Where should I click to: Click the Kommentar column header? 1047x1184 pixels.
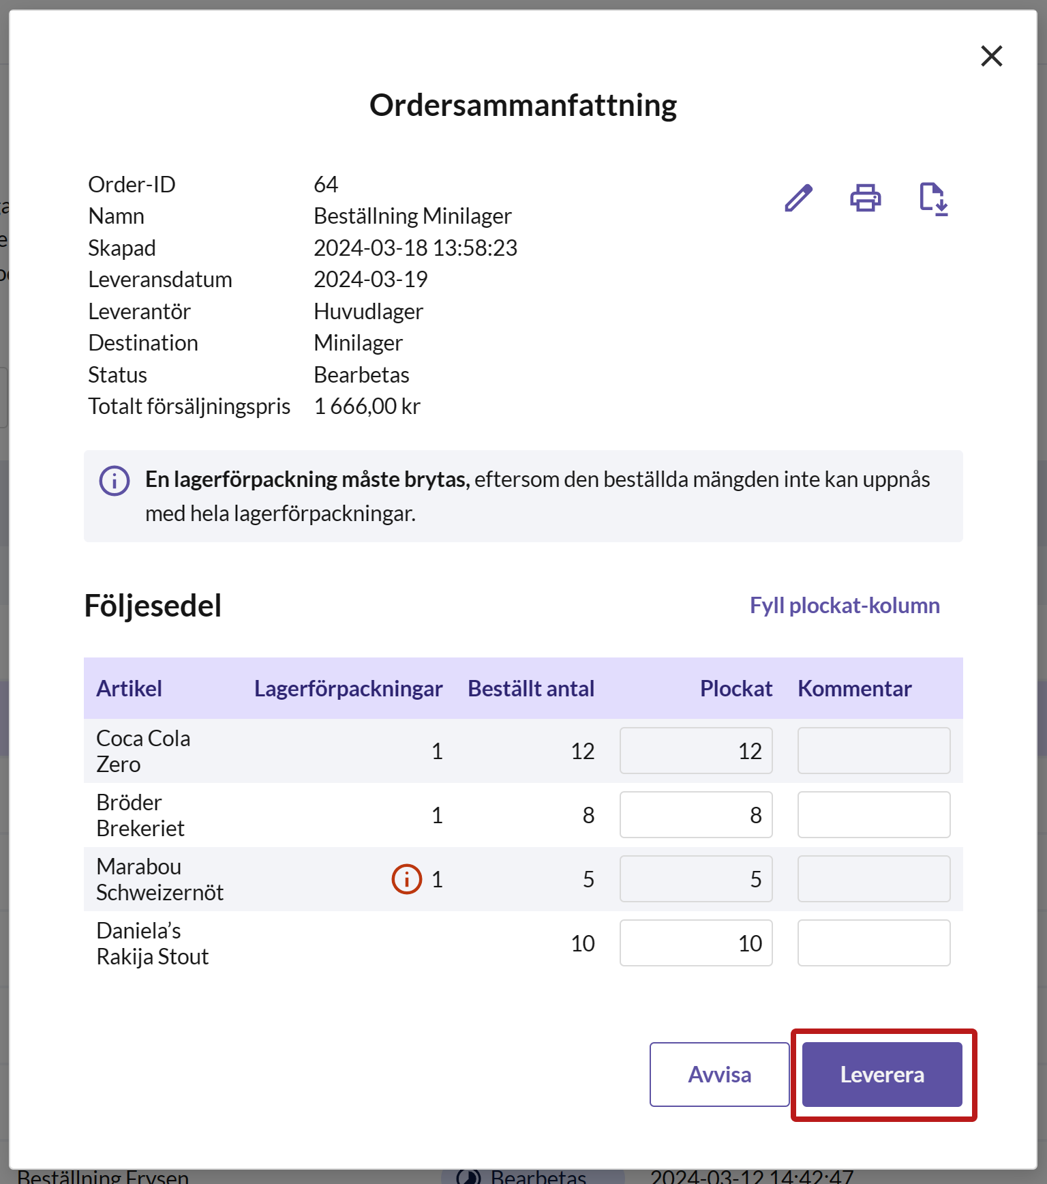coord(855,689)
